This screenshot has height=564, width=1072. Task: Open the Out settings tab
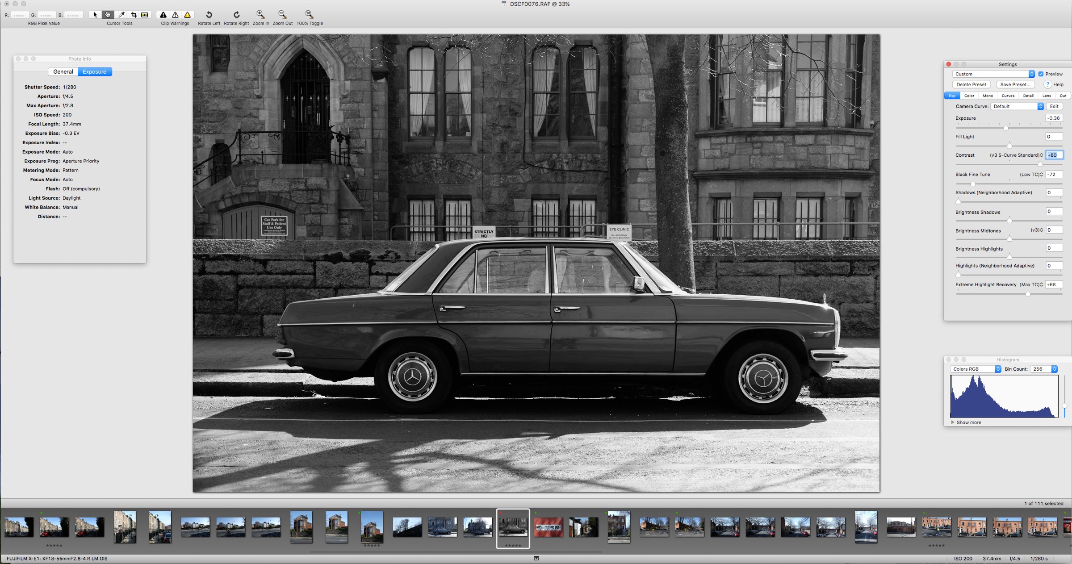tap(1063, 96)
